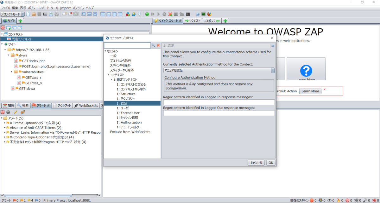Open the プロテクトモード mode dropdown
Viewport: 380px width, 203px height.
(x=12, y=14)
